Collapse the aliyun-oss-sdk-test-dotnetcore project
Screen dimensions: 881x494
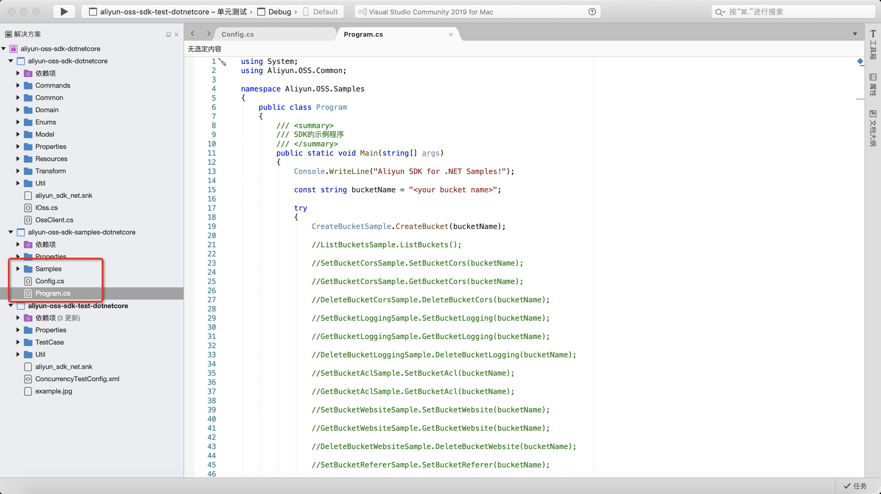pyautogui.click(x=11, y=306)
